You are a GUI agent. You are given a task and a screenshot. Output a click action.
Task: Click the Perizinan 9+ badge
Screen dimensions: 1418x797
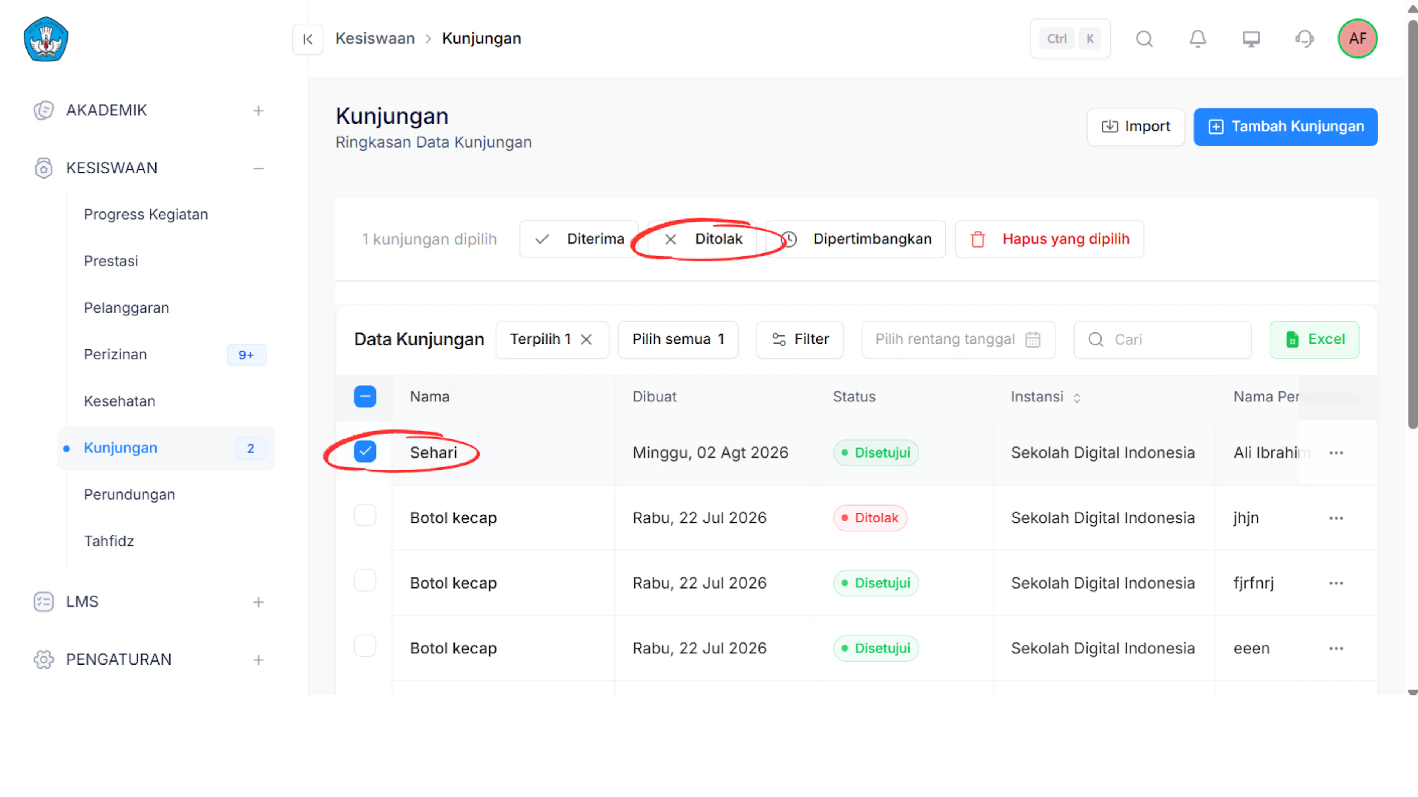pos(246,355)
